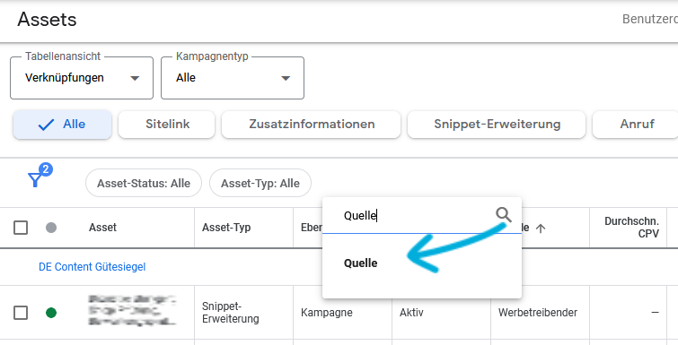Viewport: 678px width, 345px height.
Task: Open the DE Content Gütesiegel link
Action: coord(92,267)
